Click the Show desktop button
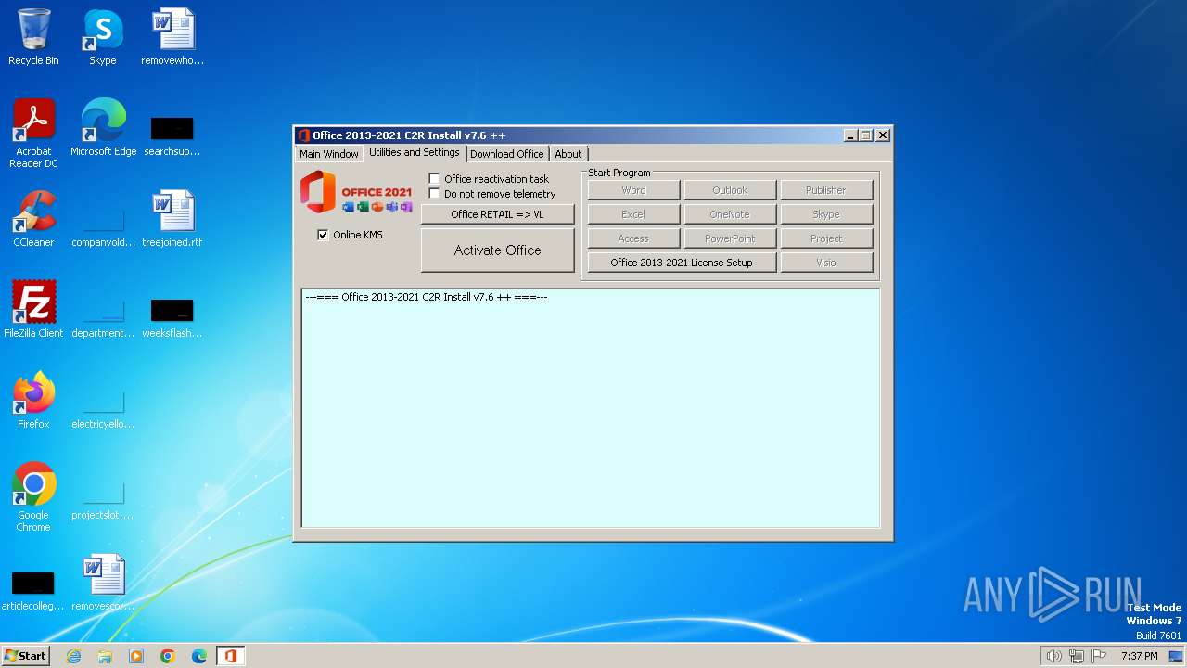This screenshot has height=668, width=1187. [x=1177, y=656]
